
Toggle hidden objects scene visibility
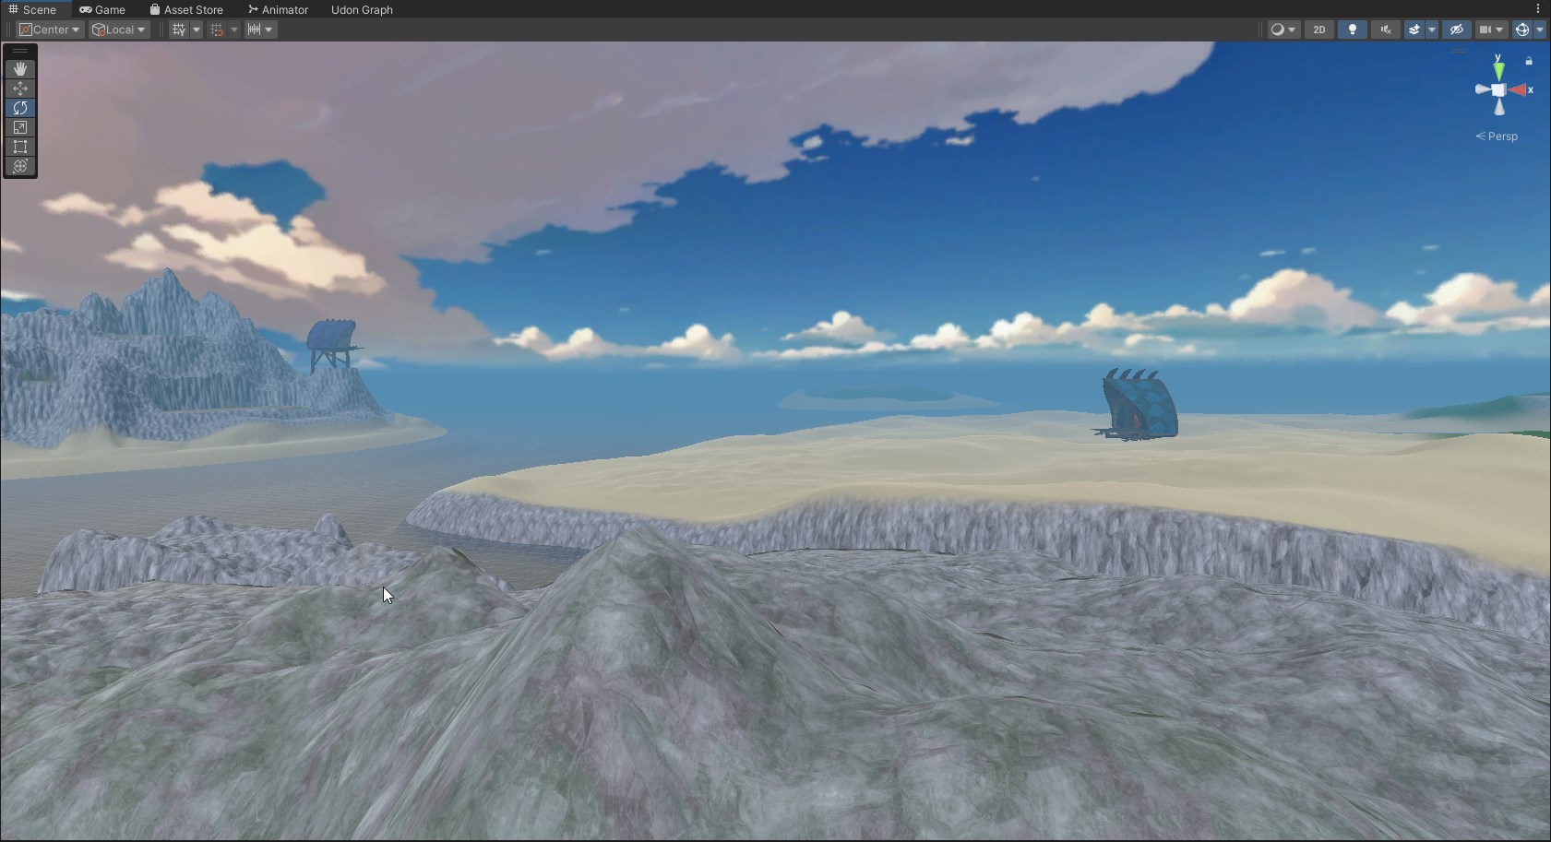[1456, 30]
